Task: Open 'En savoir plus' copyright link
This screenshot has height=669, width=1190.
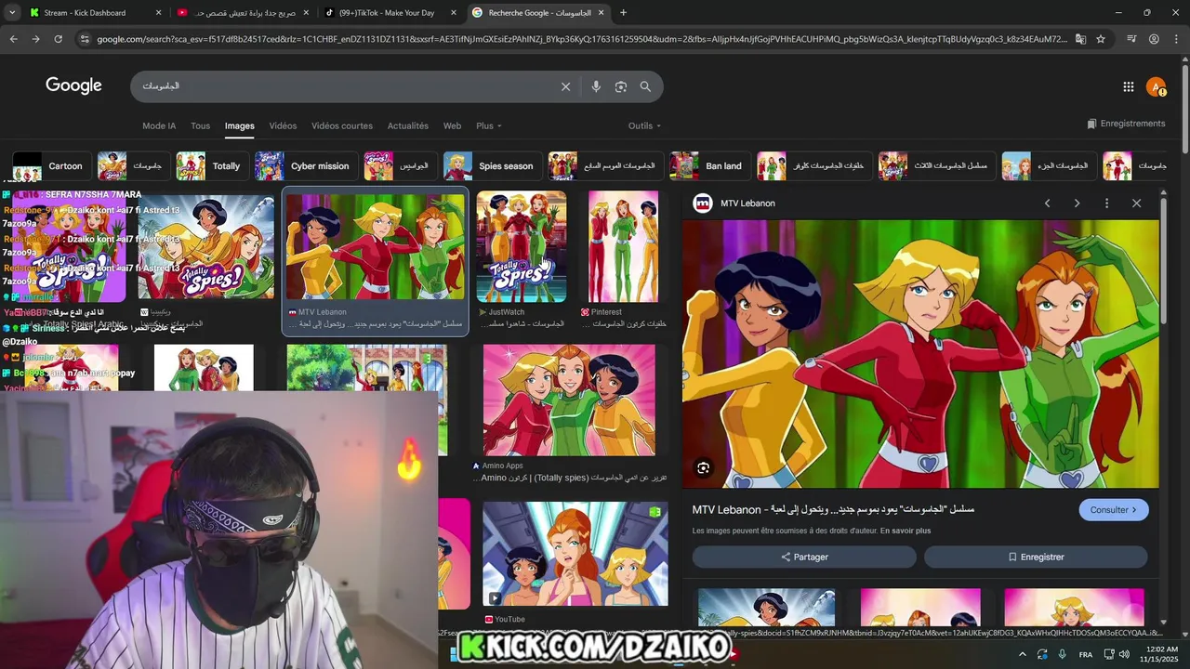Action: (906, 531)
